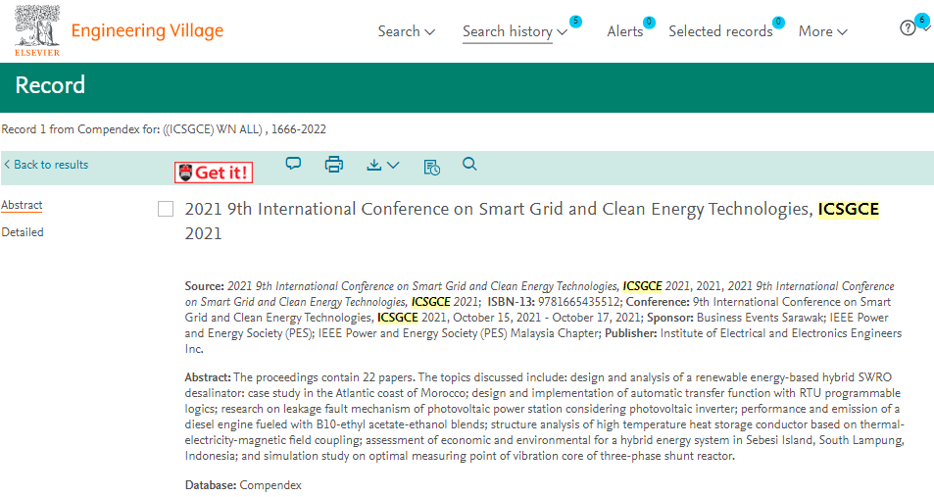The width and height of the screenshot is (934, 497).
Task: Click the query text ((ICSGCE) WN ALL)
Action: click(x=214, y=129)
